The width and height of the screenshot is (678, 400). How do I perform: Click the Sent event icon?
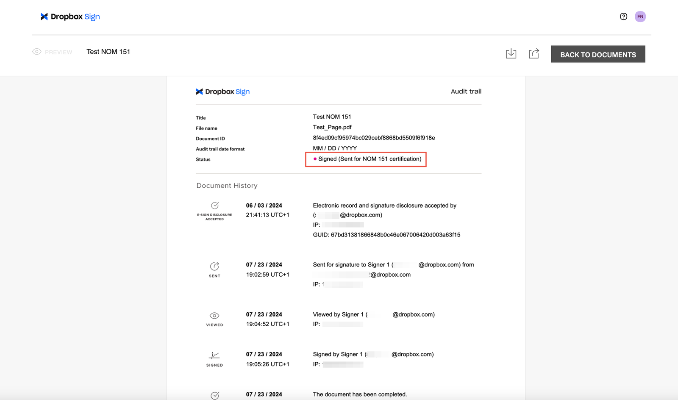tap(214, 266)
